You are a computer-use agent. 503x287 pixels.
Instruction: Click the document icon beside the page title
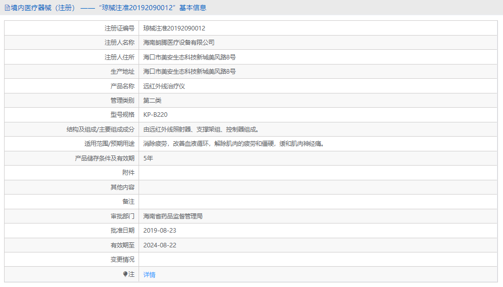[x=8, y=8]
